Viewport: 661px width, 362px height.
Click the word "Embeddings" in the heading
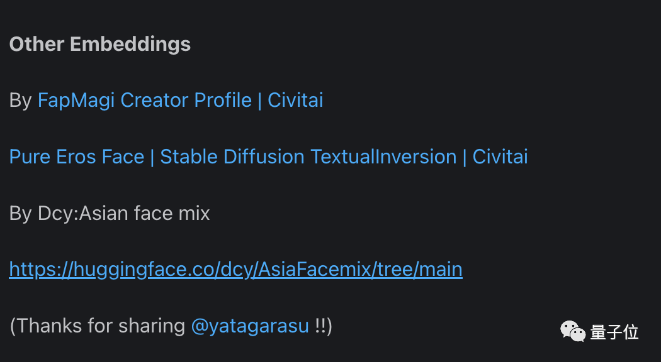[x=130, y=44]
